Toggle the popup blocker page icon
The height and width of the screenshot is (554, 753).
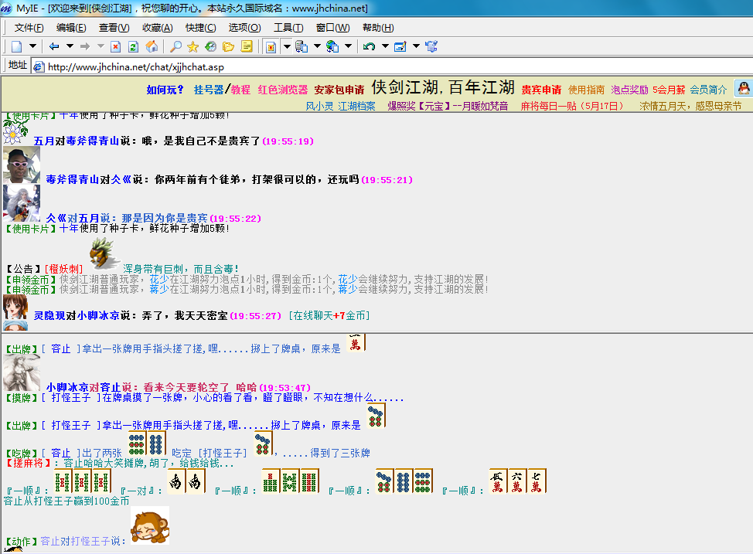(x=271, y=46)
